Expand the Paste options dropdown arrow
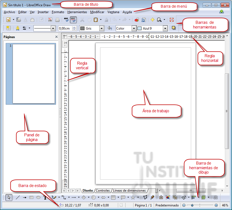The image size is (232, 210). coord(101,20)
